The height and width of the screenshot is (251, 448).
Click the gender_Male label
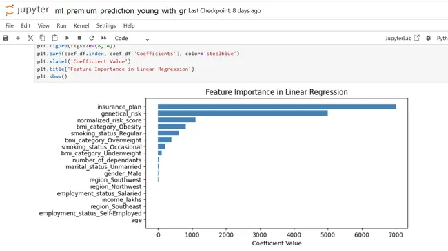click(x=123, y=174)
